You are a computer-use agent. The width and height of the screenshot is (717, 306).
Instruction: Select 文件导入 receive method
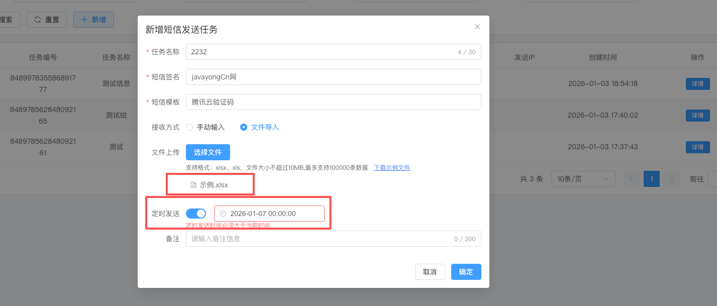pyautogui.click(x=244, y=127)
